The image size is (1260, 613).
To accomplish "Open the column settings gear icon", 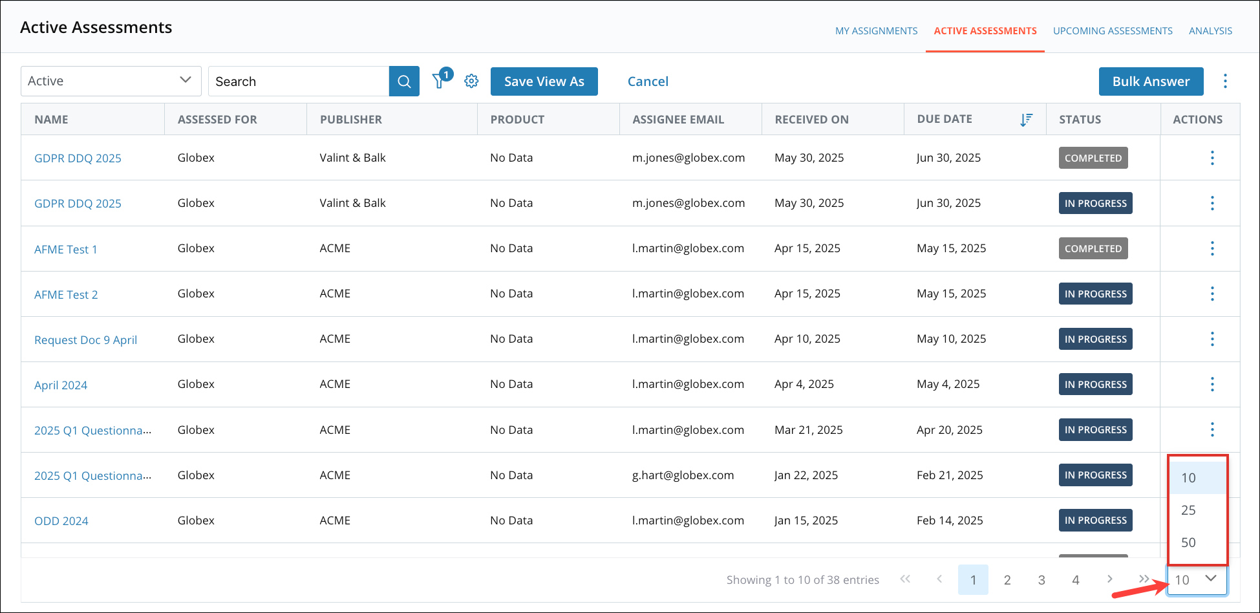I will click(x=471, y=81).
